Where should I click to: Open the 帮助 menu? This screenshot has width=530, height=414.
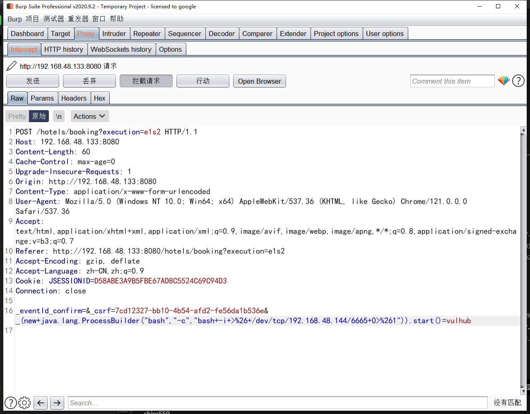tap(117, 19)
